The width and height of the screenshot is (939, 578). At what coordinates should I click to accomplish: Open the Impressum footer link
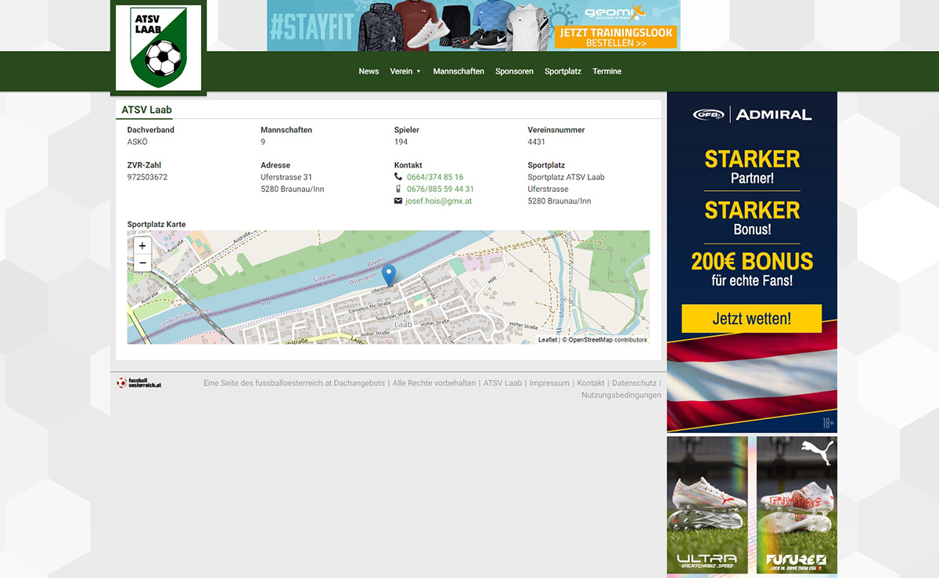click(549, 383)
